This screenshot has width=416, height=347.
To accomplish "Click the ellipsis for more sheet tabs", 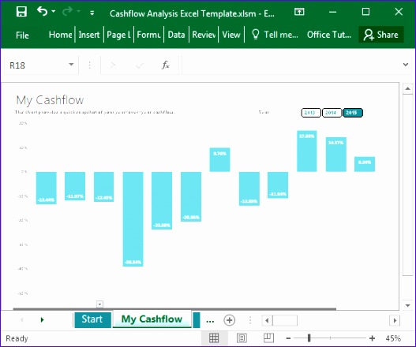I will (210, 320).
